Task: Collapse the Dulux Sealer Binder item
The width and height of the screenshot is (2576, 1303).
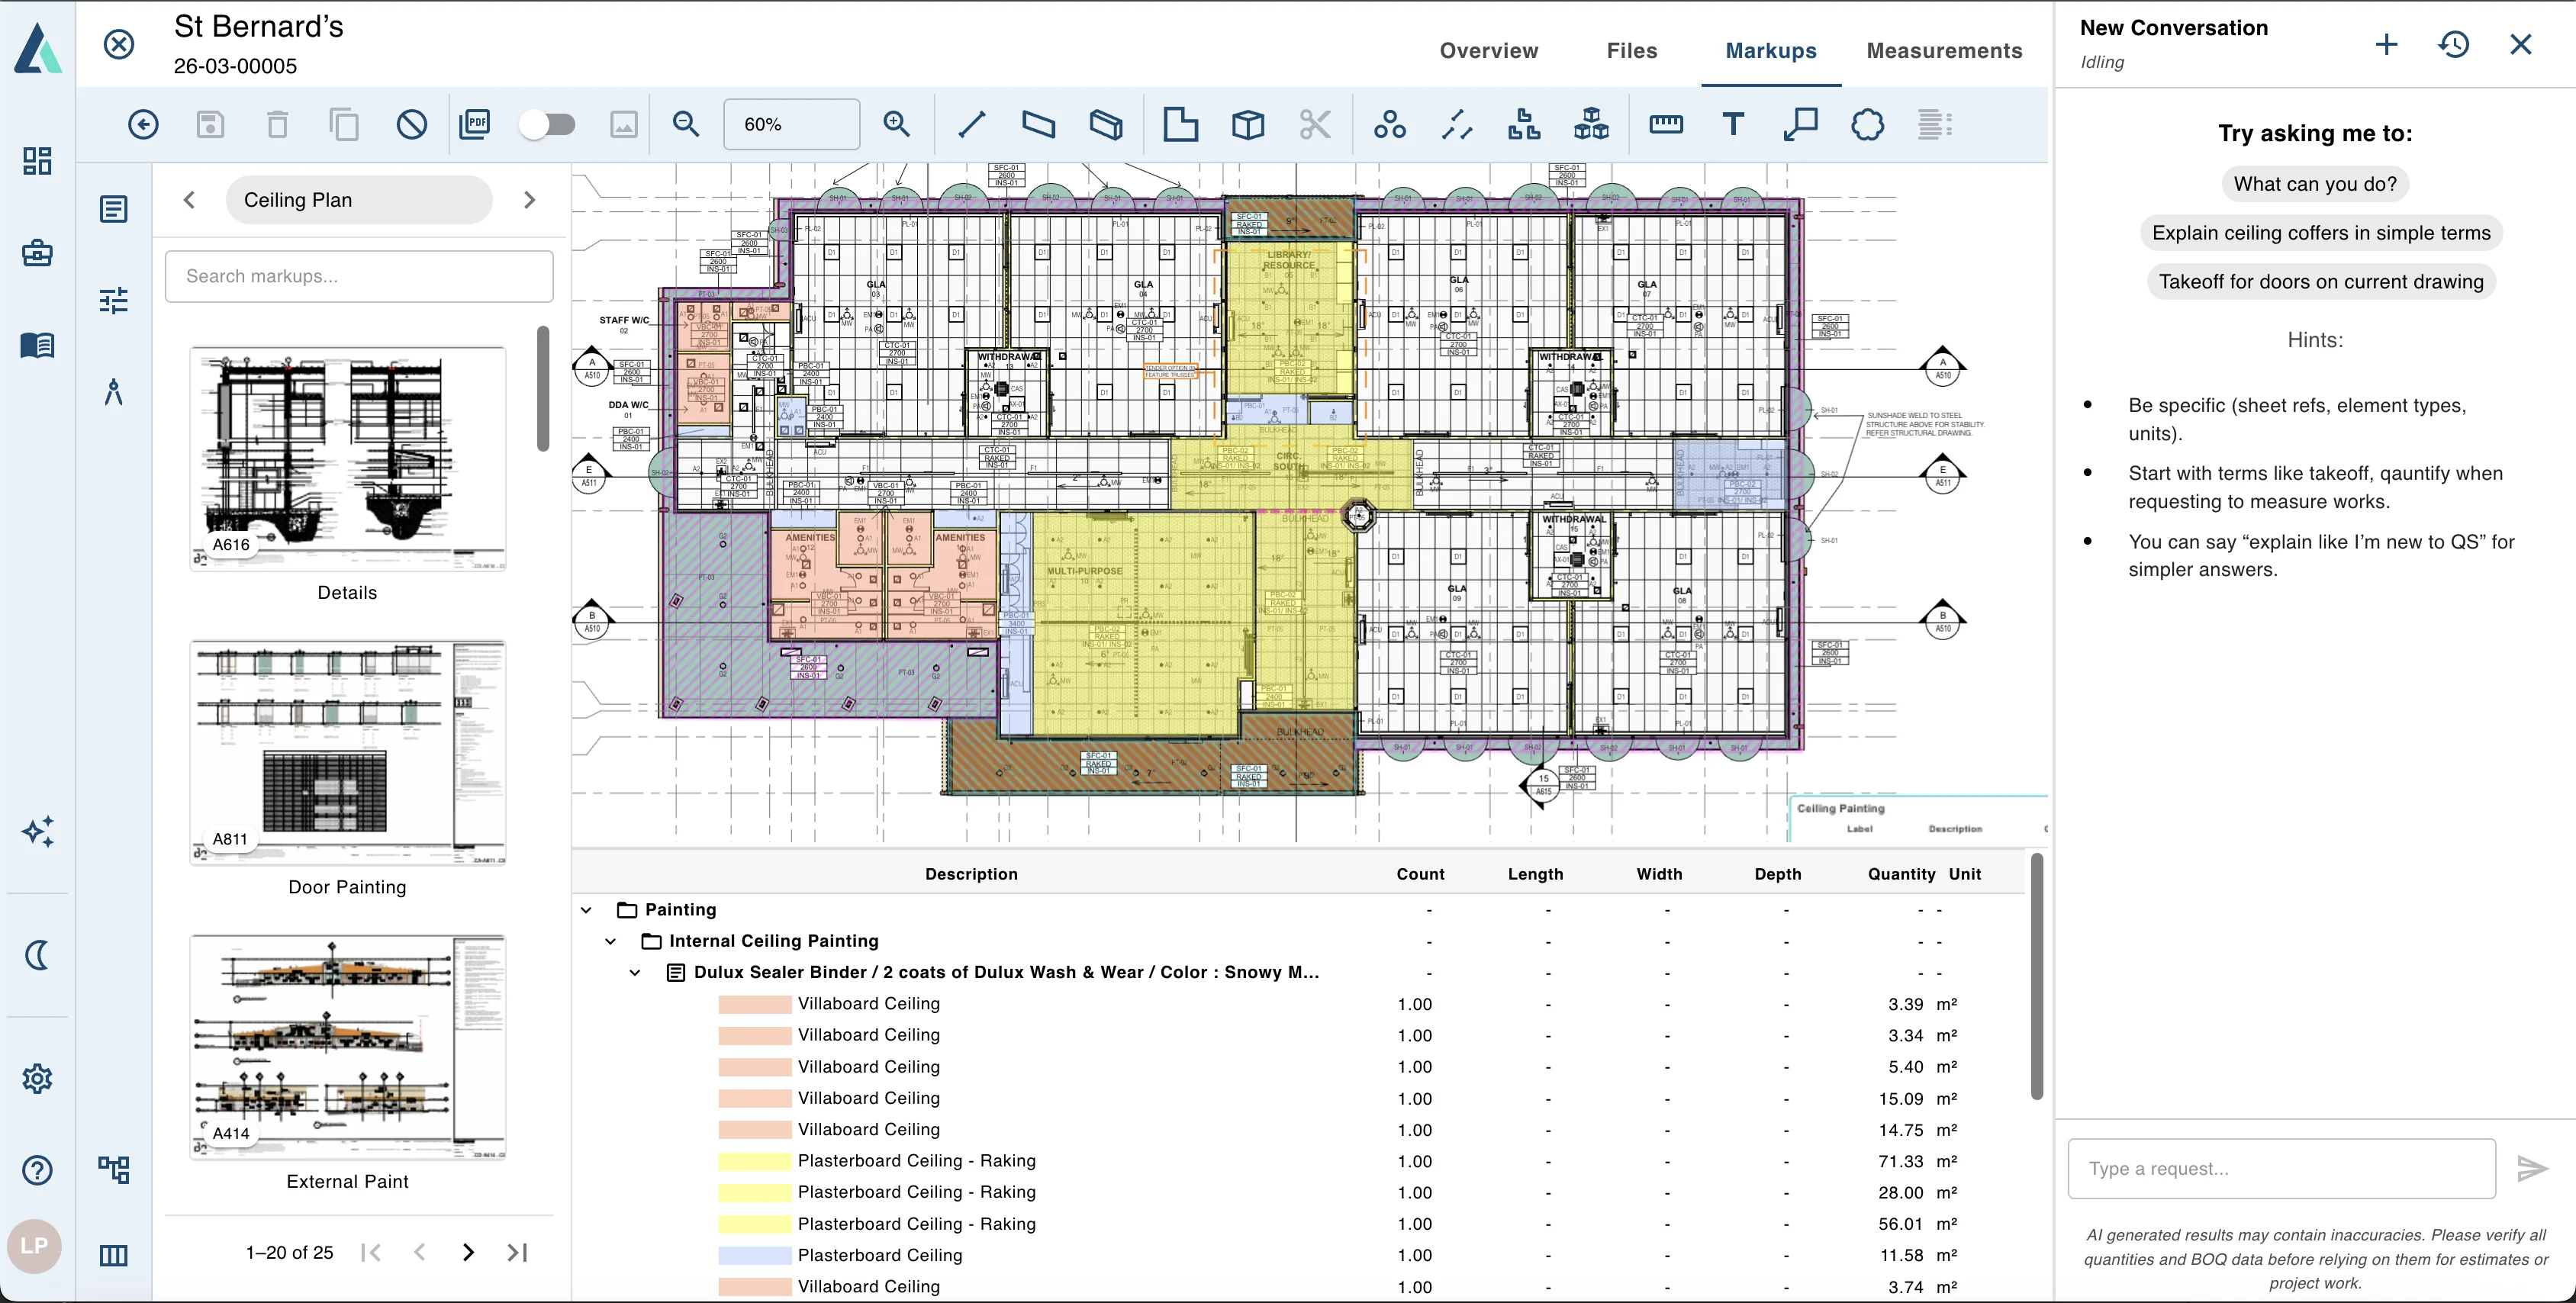Action: point(635,972)
